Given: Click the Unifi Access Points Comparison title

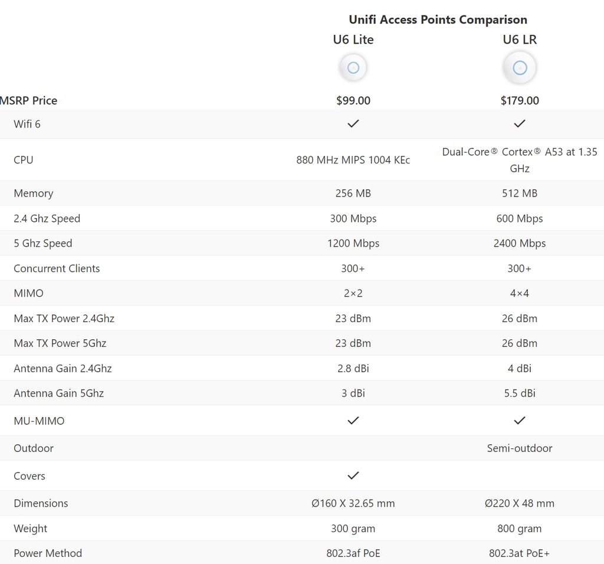Looking at the screenshot, I should click(438, 19).
